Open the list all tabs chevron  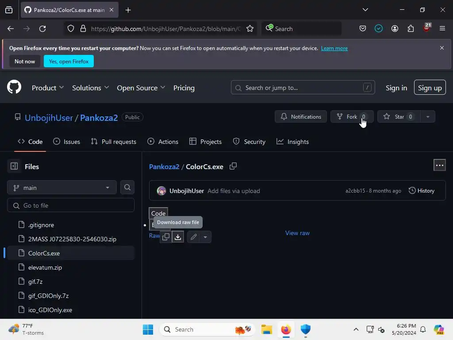click(x=365, y=10)
